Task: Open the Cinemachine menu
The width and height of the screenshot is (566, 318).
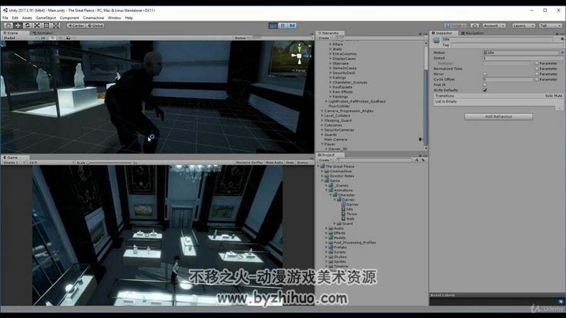Action: point(93,18)
